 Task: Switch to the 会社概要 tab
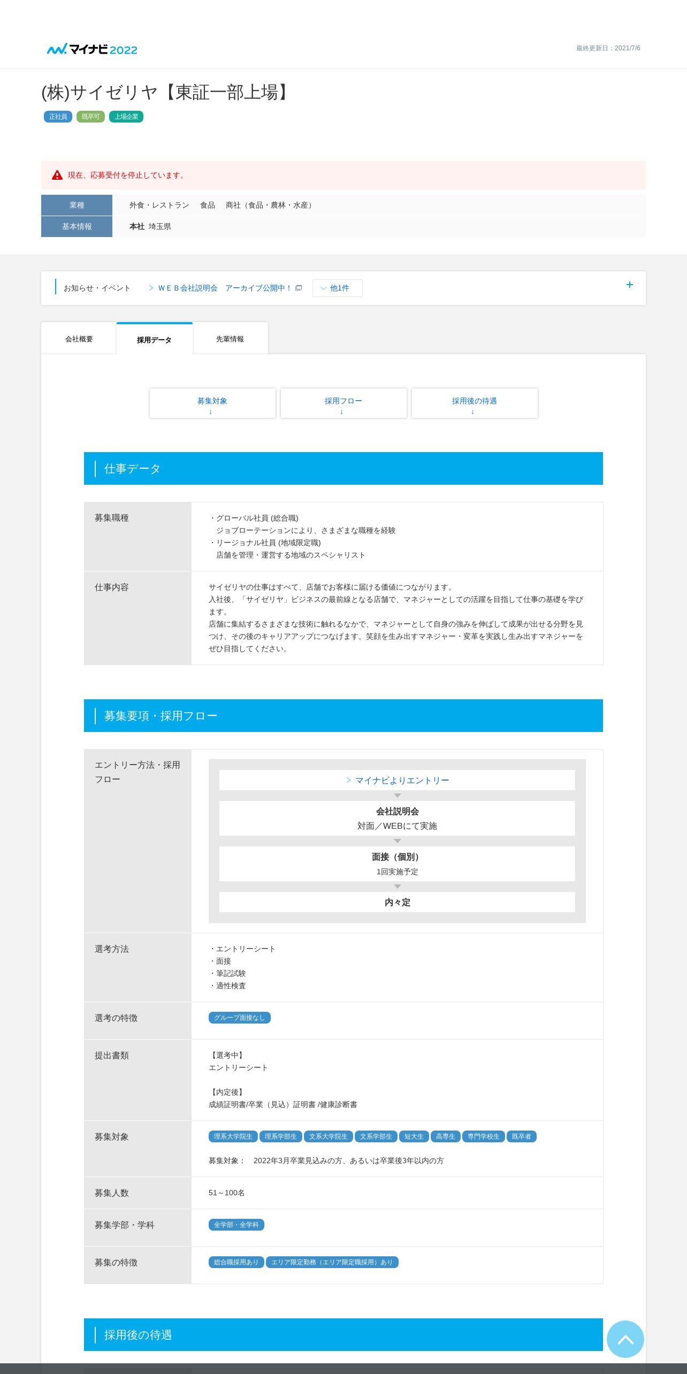(x=79, y=339)
